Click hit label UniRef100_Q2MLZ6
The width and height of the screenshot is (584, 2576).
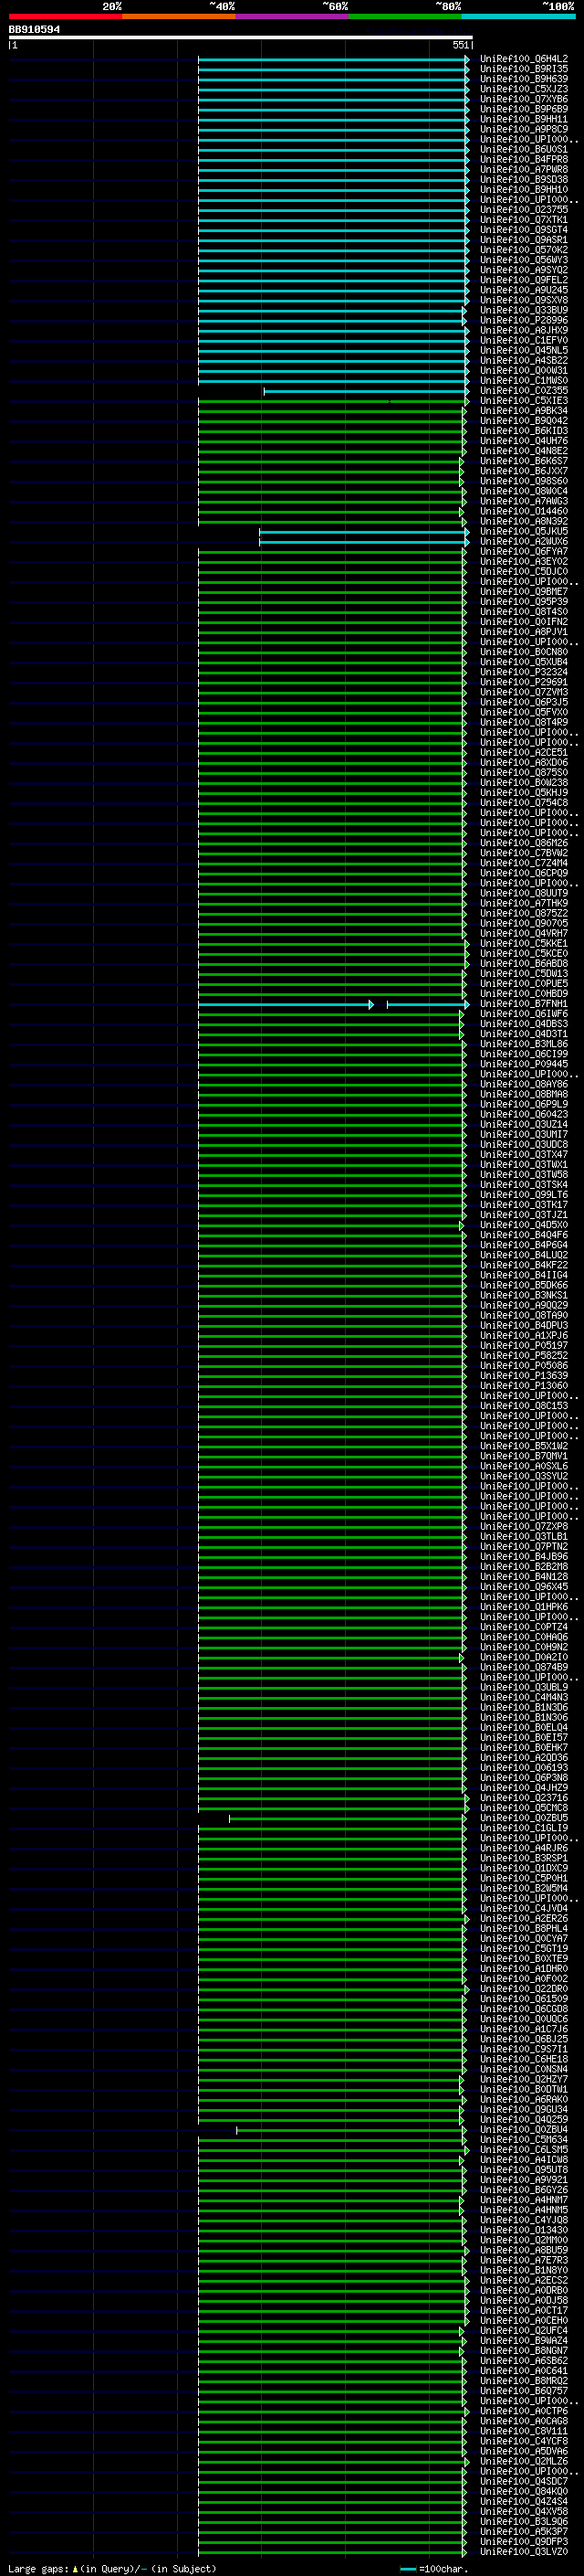coord(523,2461)
